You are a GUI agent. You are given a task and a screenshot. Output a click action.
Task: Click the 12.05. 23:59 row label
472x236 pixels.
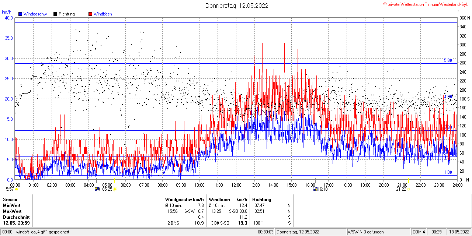pos(17,223)
